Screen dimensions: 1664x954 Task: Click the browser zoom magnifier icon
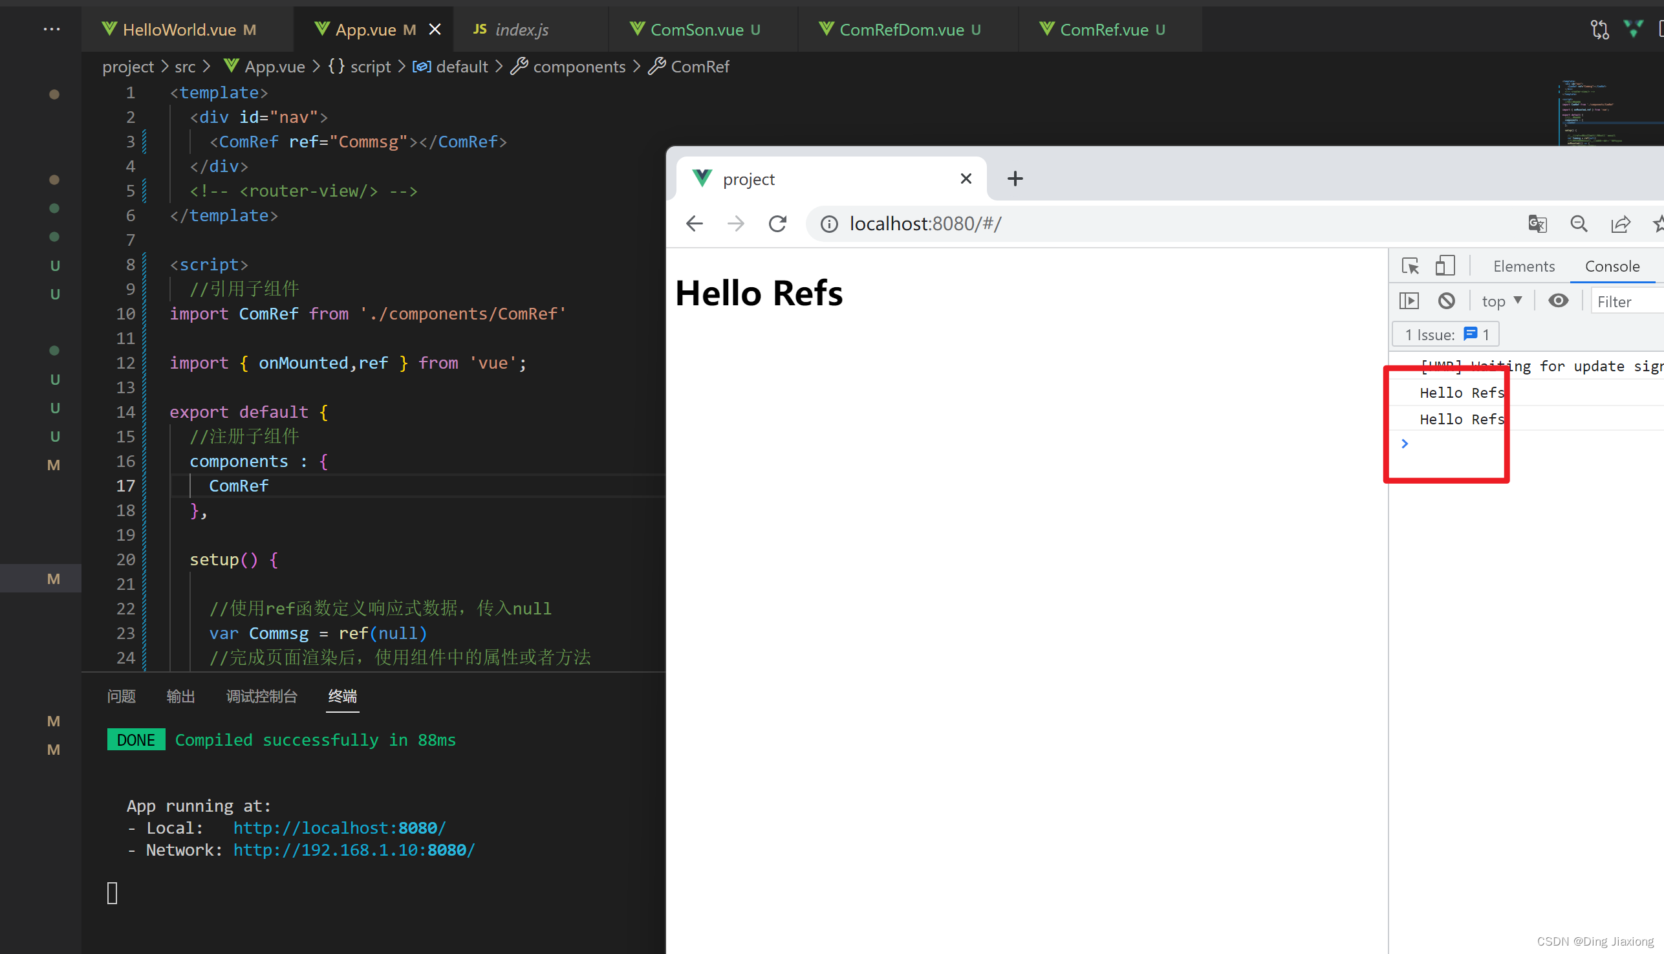pos(1579,224)
